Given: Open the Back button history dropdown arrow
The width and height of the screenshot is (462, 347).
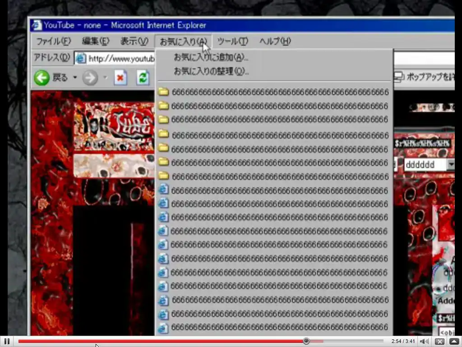Looking at the screenshot, I should click(75, 78).
